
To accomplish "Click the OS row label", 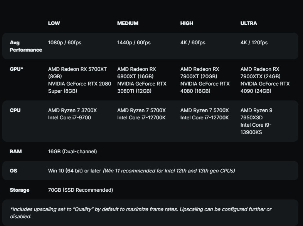I will pos(13,171).
